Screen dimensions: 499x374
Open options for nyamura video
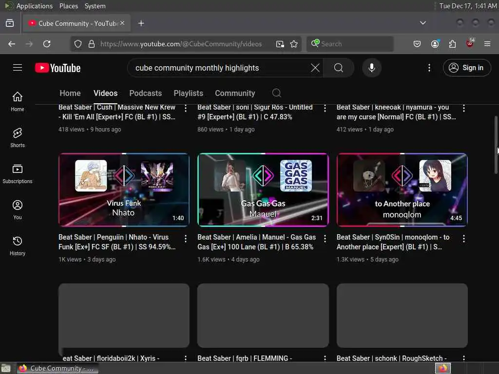pyautogui.click(x=464, y=108)
